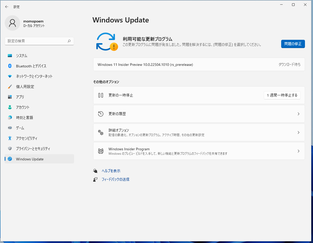Open the ヘルプを表示 link
Screen dimensions: 313x243
point(111,171)
